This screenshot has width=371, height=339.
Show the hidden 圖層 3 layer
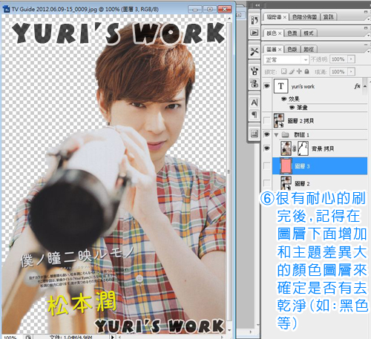point(266,165)
